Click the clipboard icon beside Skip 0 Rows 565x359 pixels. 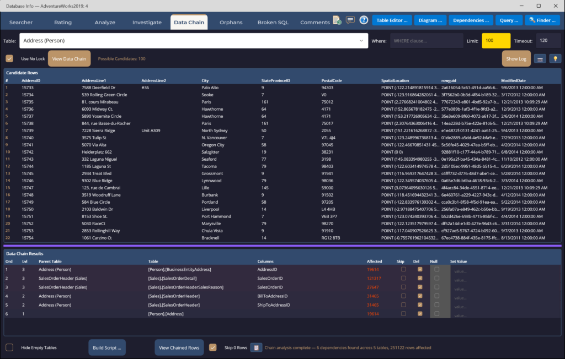256,347
